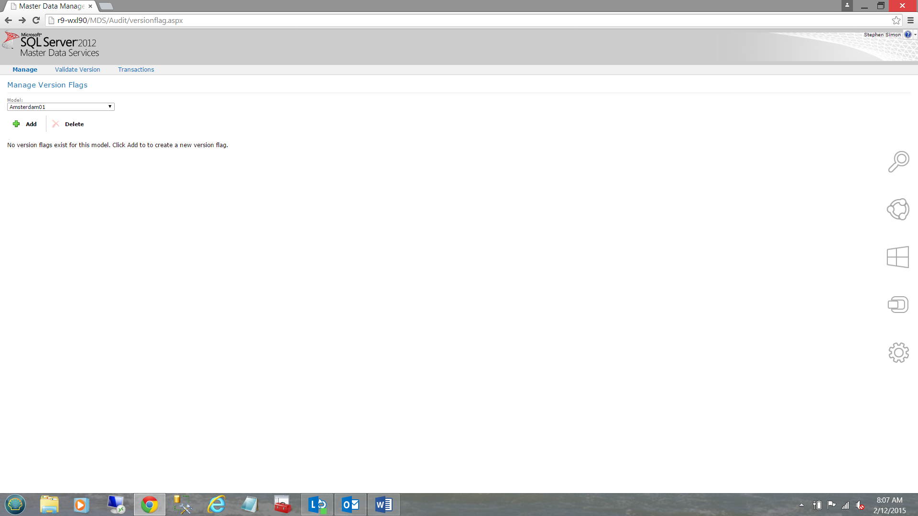The image size is (918, 516).
Task: Select the Manage menu item
Action: pos(25,70)
